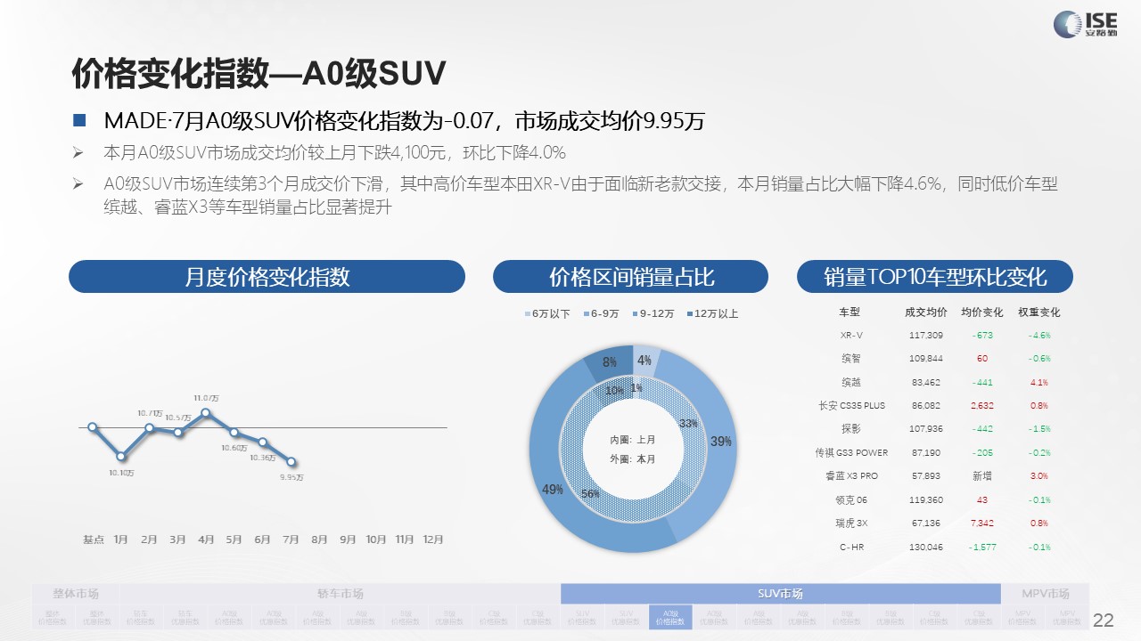The width and height of the screenshot is (1141, 641).
Task: Click the 7月 axis label
Action: pyautogui.click(x=291, y=540)
